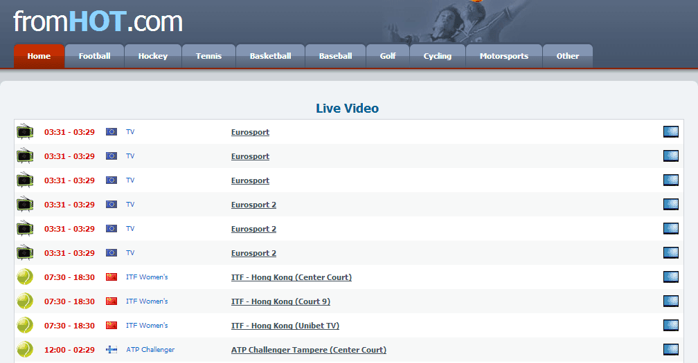The height and width of the screenshot is (363, 698).
Task: Select the Basketball tab
Action: point(270,56)
